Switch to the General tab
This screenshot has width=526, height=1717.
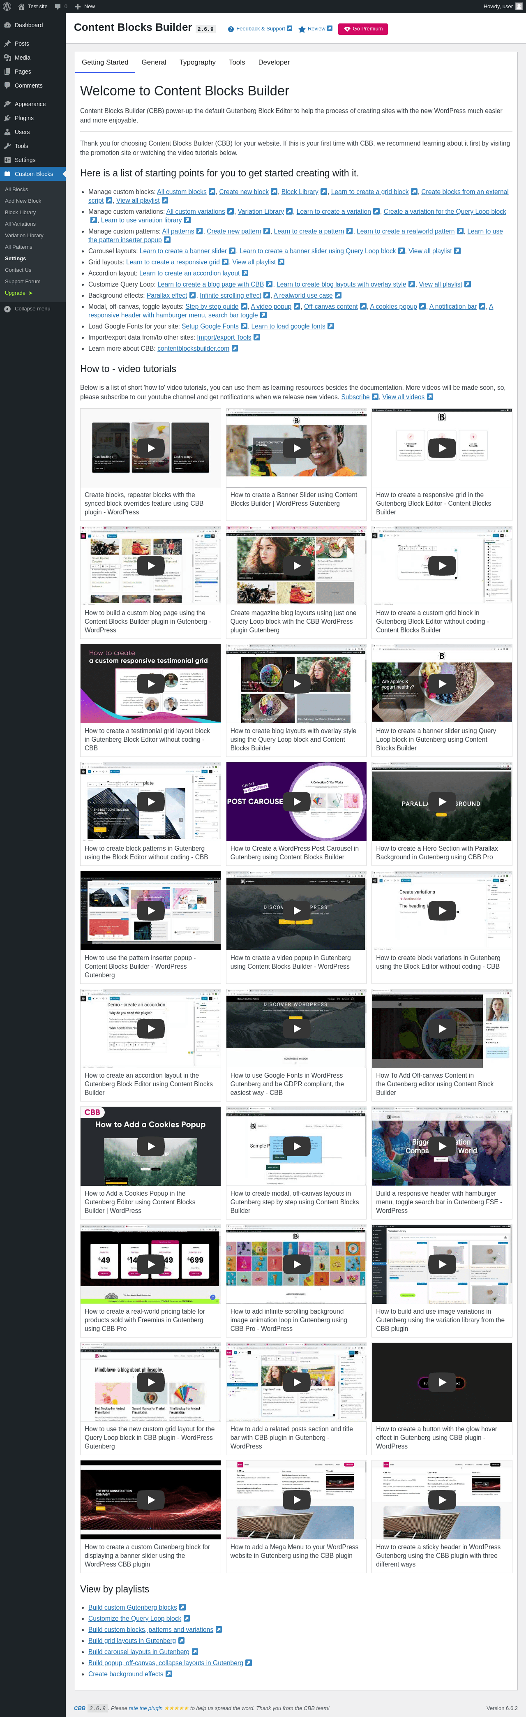(x=154, y=62)
